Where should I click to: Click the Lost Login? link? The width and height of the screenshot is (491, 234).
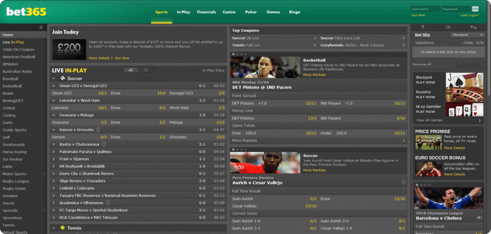coord(469,15)
